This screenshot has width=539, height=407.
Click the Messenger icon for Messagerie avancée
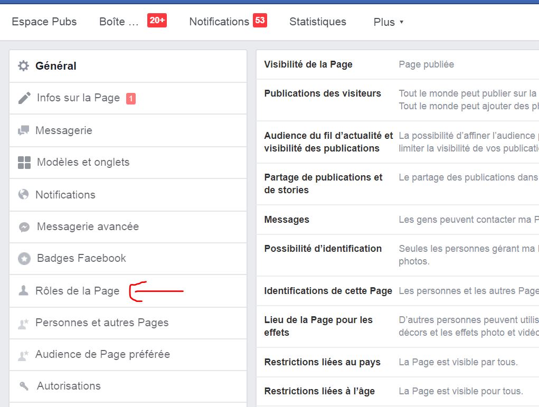24,227
